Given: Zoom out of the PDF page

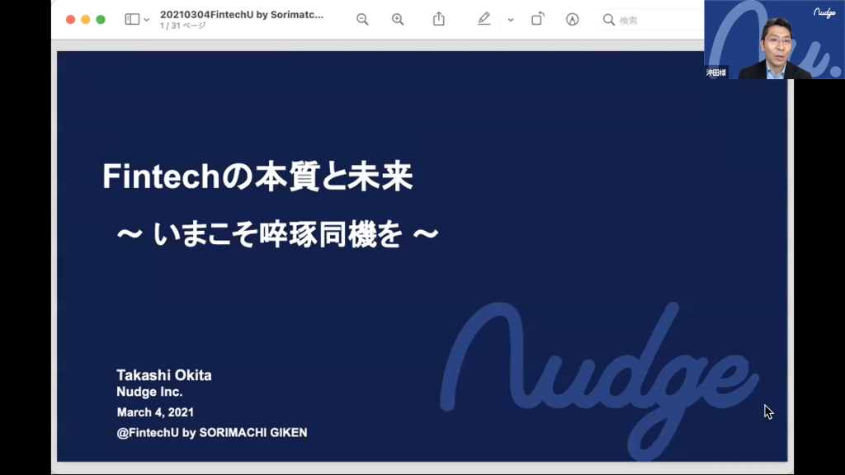Looking at the screenshot, I should pyautogui.click(x=362, y=20).
